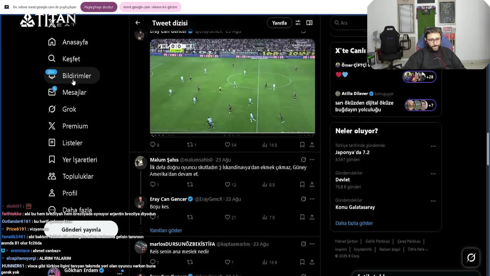490x276 pixels.
Task: Open Gizlilik Politikası footer link
Action: (x=377, y=242)
